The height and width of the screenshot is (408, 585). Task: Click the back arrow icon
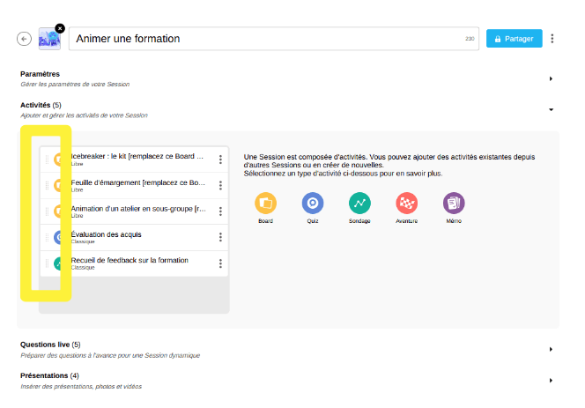[x=25, y=39]
